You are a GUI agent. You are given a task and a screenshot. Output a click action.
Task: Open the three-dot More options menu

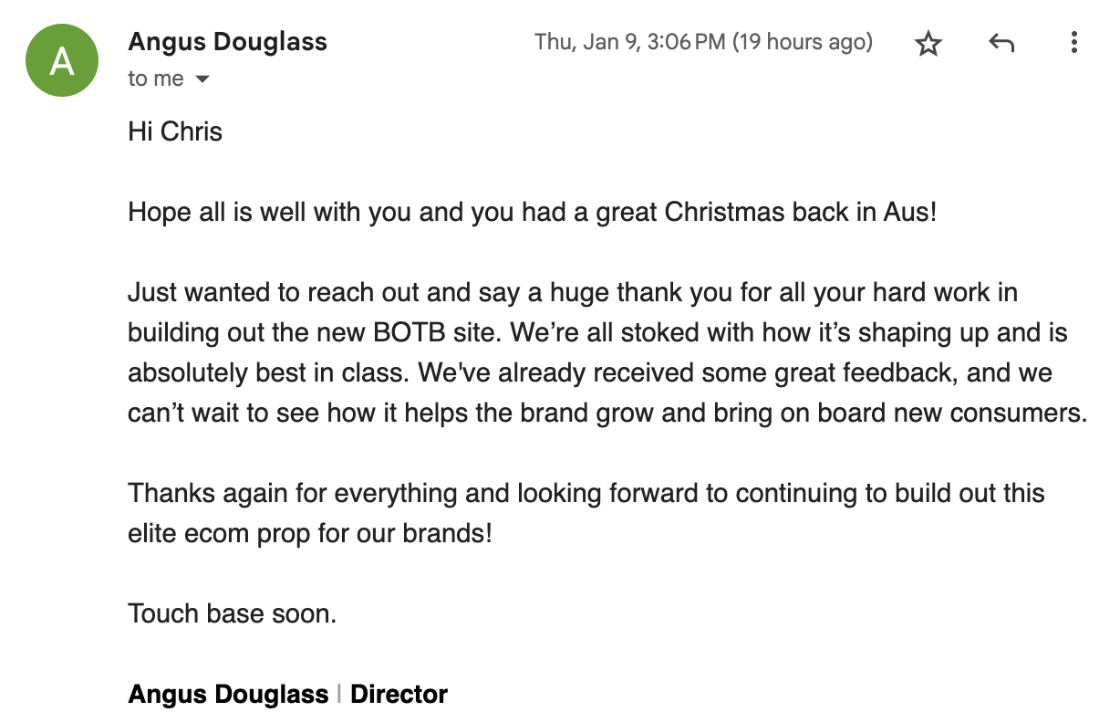coord(1074,42)
